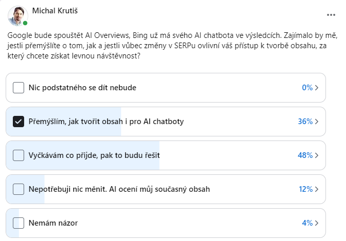Click the green online status dot

25,24
